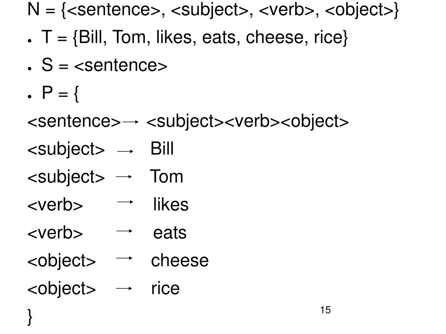Select the word Tom in the production rules
Image resolution: width=446 pixels, height=334 pixels.
click(x=167, y=176)
